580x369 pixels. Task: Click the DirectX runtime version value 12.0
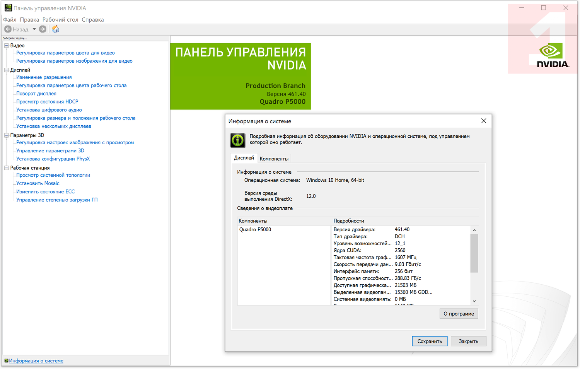tap(311, 196)
